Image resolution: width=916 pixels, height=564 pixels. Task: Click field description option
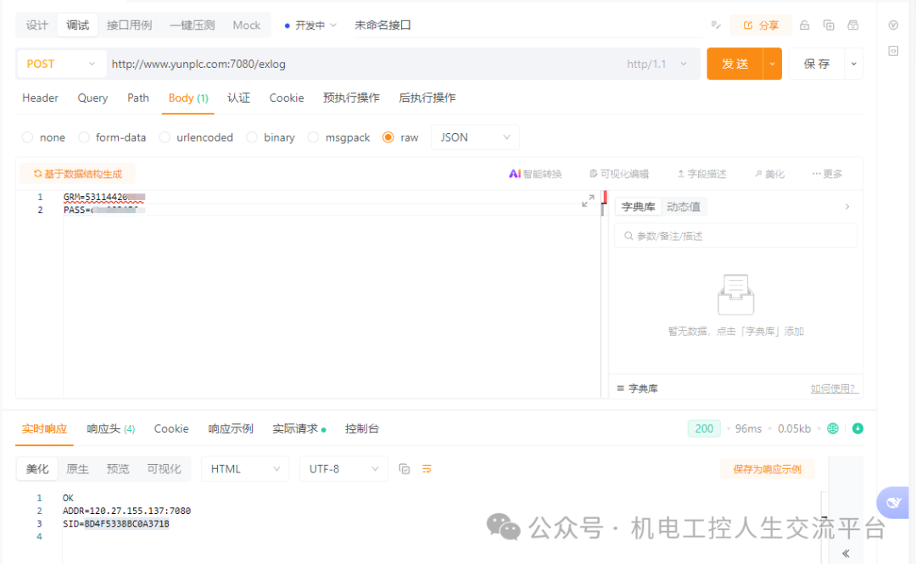[701, 174]
